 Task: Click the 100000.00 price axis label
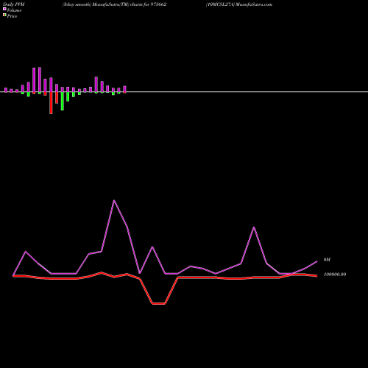[x=335, y=275]
